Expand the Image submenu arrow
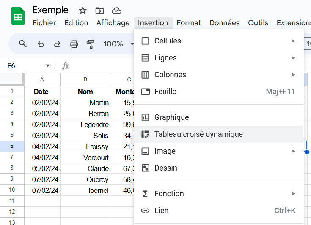Image resolution: width=311 pixels, height=225 pixels. click(x=293, y=151)
